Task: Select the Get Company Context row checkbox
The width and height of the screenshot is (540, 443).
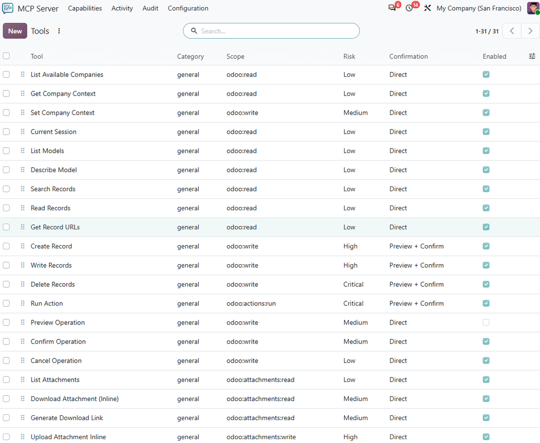Action: [6, 93]
